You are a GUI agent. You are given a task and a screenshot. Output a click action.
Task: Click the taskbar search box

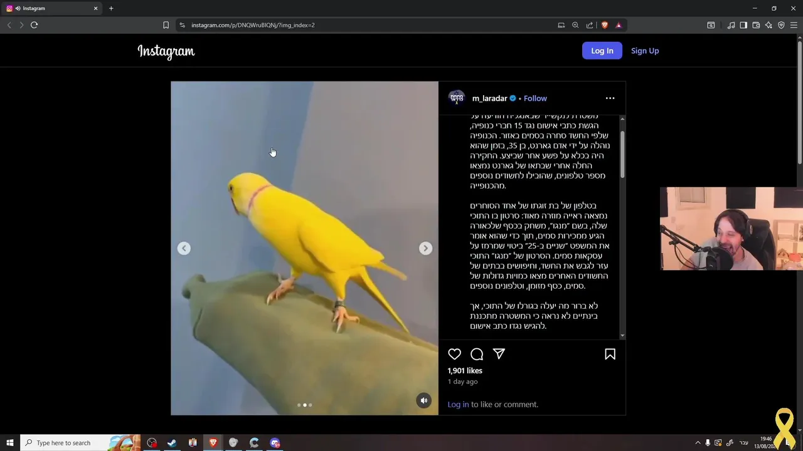point(80,443)
